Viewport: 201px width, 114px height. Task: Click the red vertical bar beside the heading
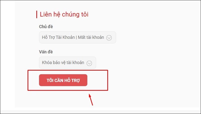tap(37, 14)
